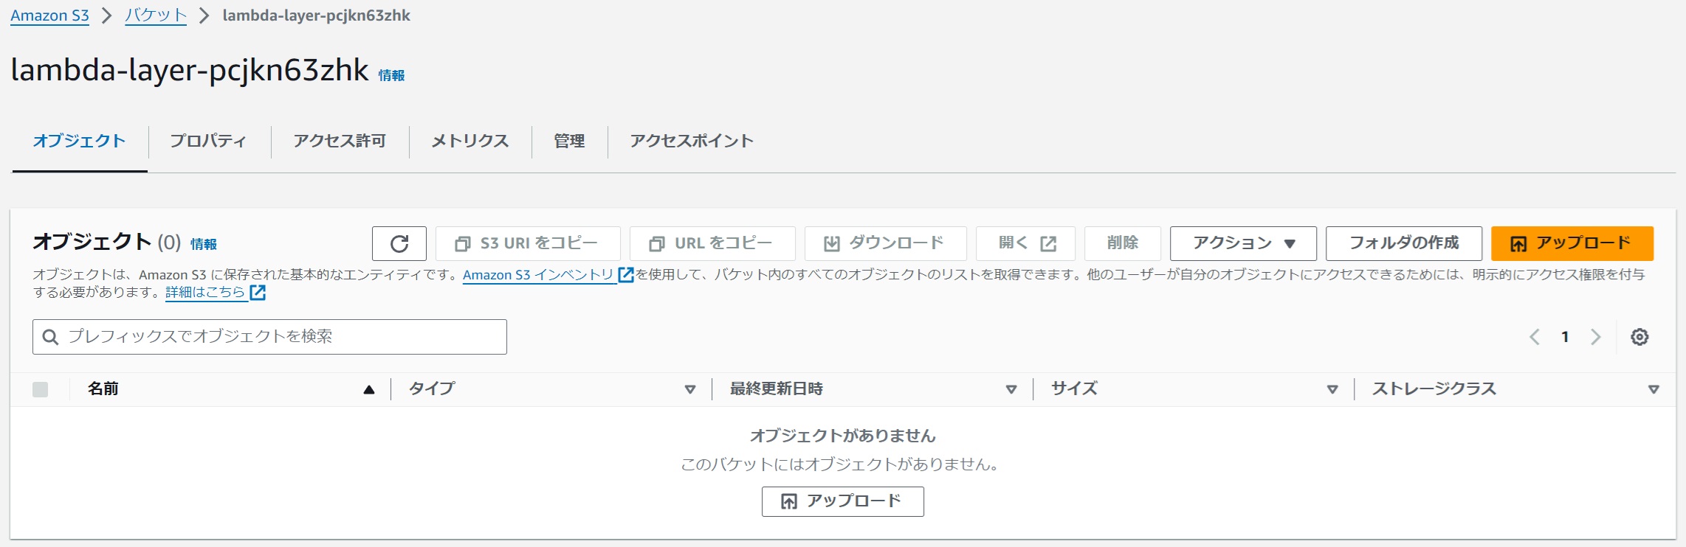Image resolution: width=1686 pixels, height=547 pixels.
Task: Click 情報 link beside bucket title
Action: 391,75
